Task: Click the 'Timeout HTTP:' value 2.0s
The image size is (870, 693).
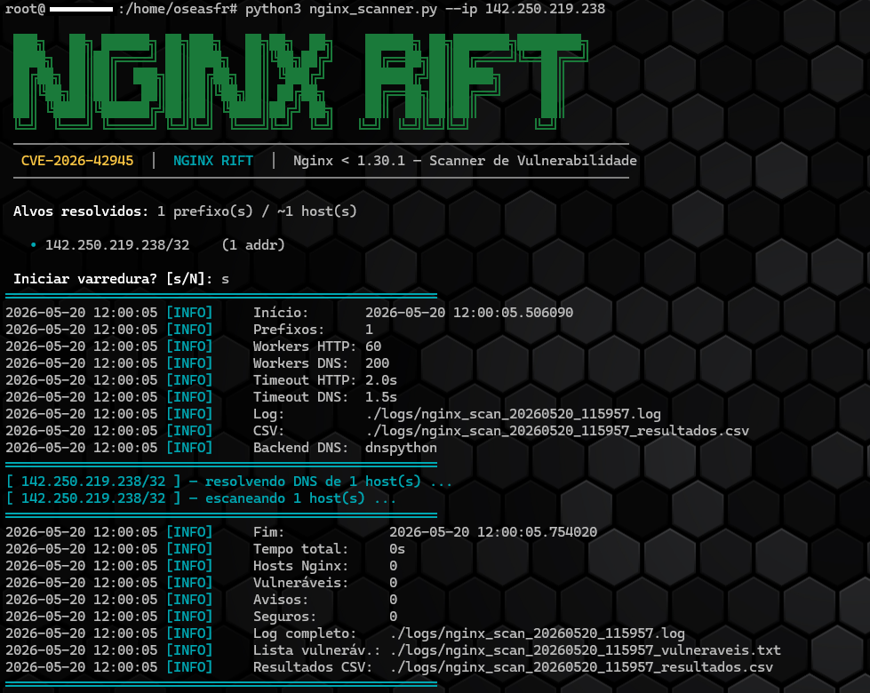Action: click(381, 380)
